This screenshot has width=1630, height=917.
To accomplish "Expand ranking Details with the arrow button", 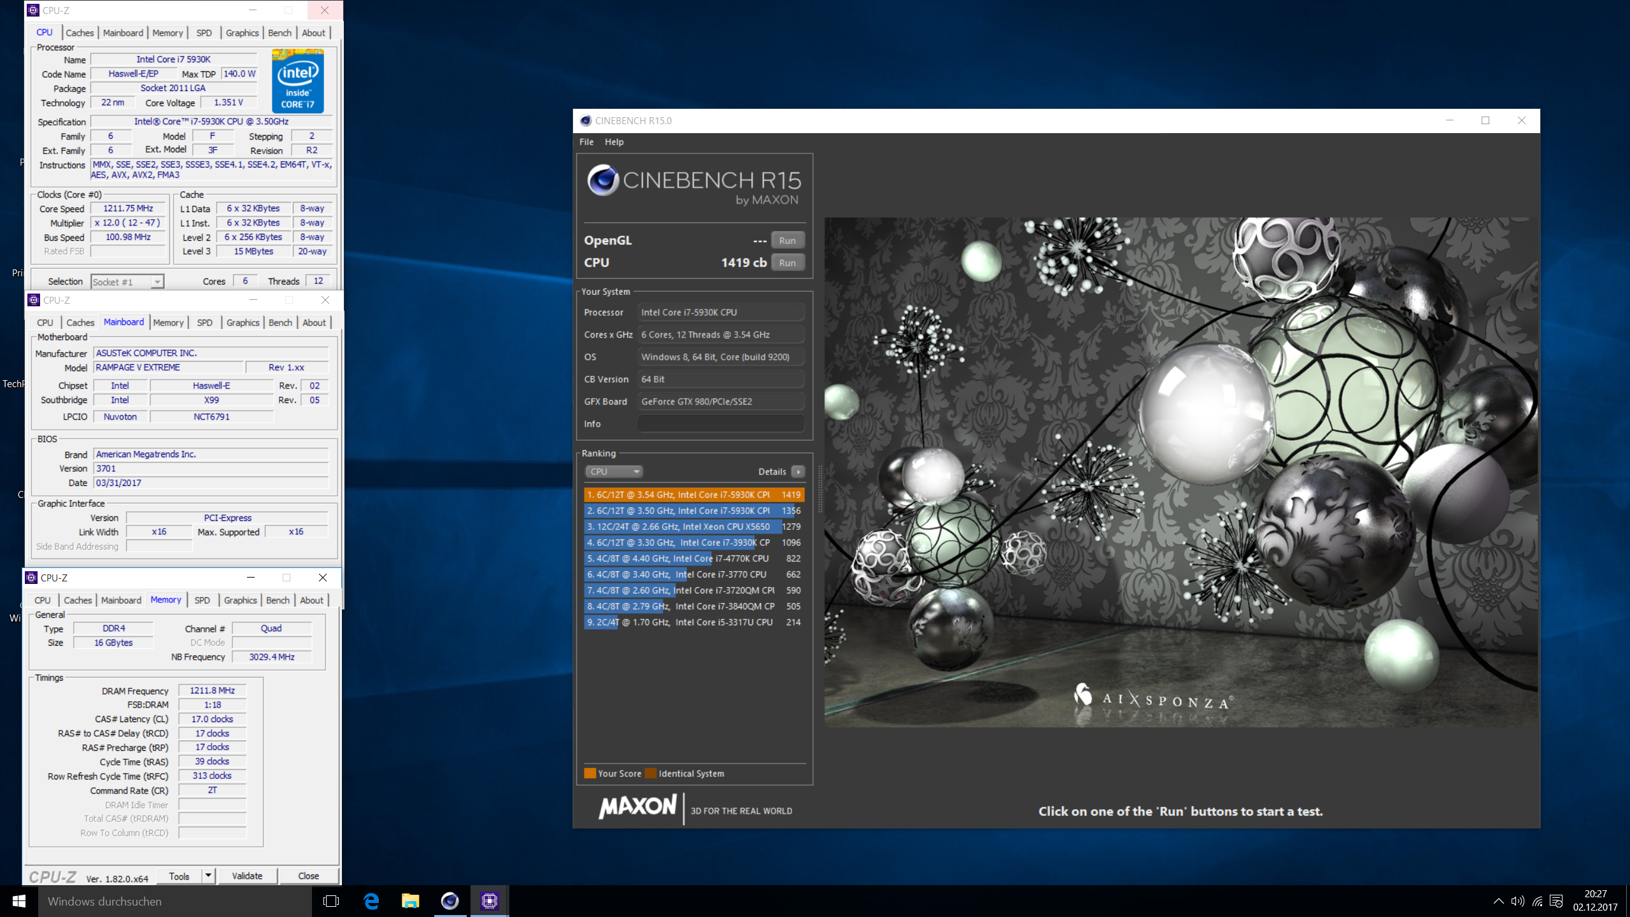I will tap(798, 471).
